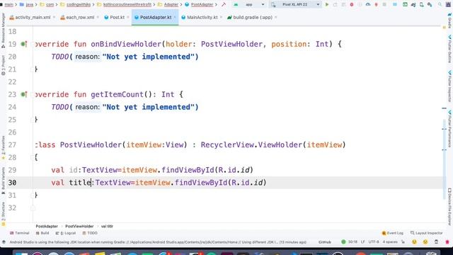Open the LF line separator selector
The height and width of the screenshot is (255, 453).
(x=362, y=242)
